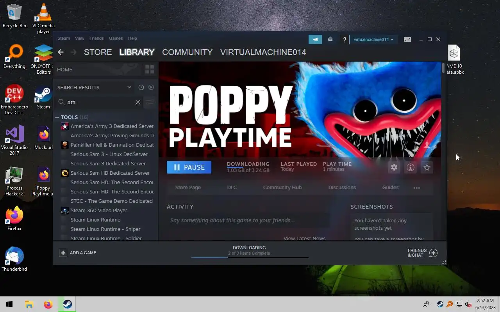Click the Steam back arrow
This screenshot has height=312, width=500.
coord(61,52)
